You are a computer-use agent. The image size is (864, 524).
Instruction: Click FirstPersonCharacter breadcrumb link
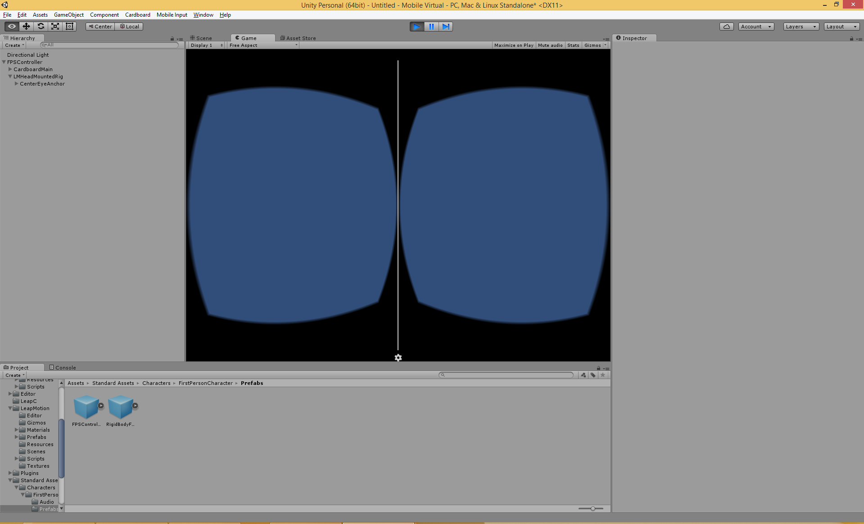tap(206, 383)
